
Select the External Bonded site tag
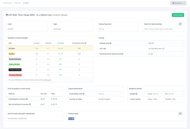click(14, 64)
